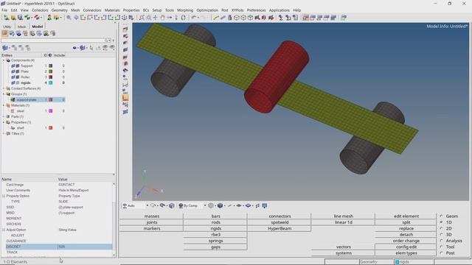The image size is (472, 265).
Task: Select the hand rotate view icon
Action: click(162, 18)
